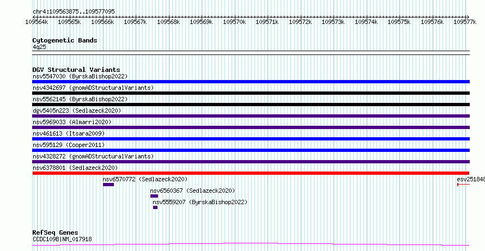Click the 109565k ruler tick label

(x=70, y=22)
